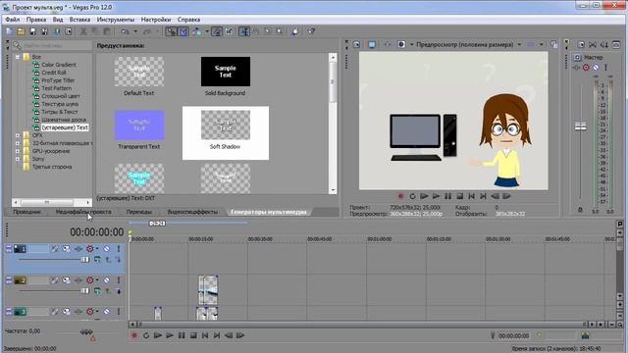This screenshot has width=628, height=353.
Task: Click the New Project toolbar icon
Action: [x=9, y=31]
